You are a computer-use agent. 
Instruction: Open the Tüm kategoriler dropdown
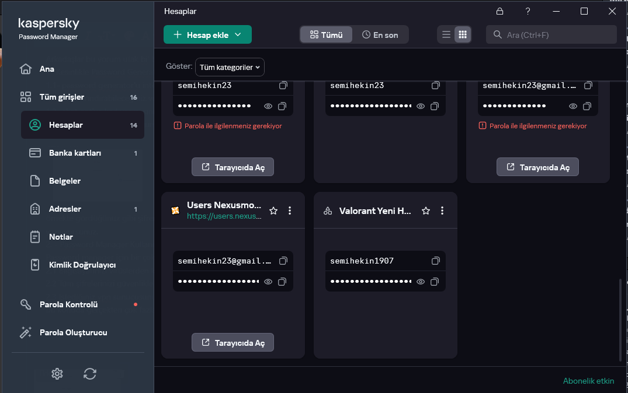pos(230,67)
